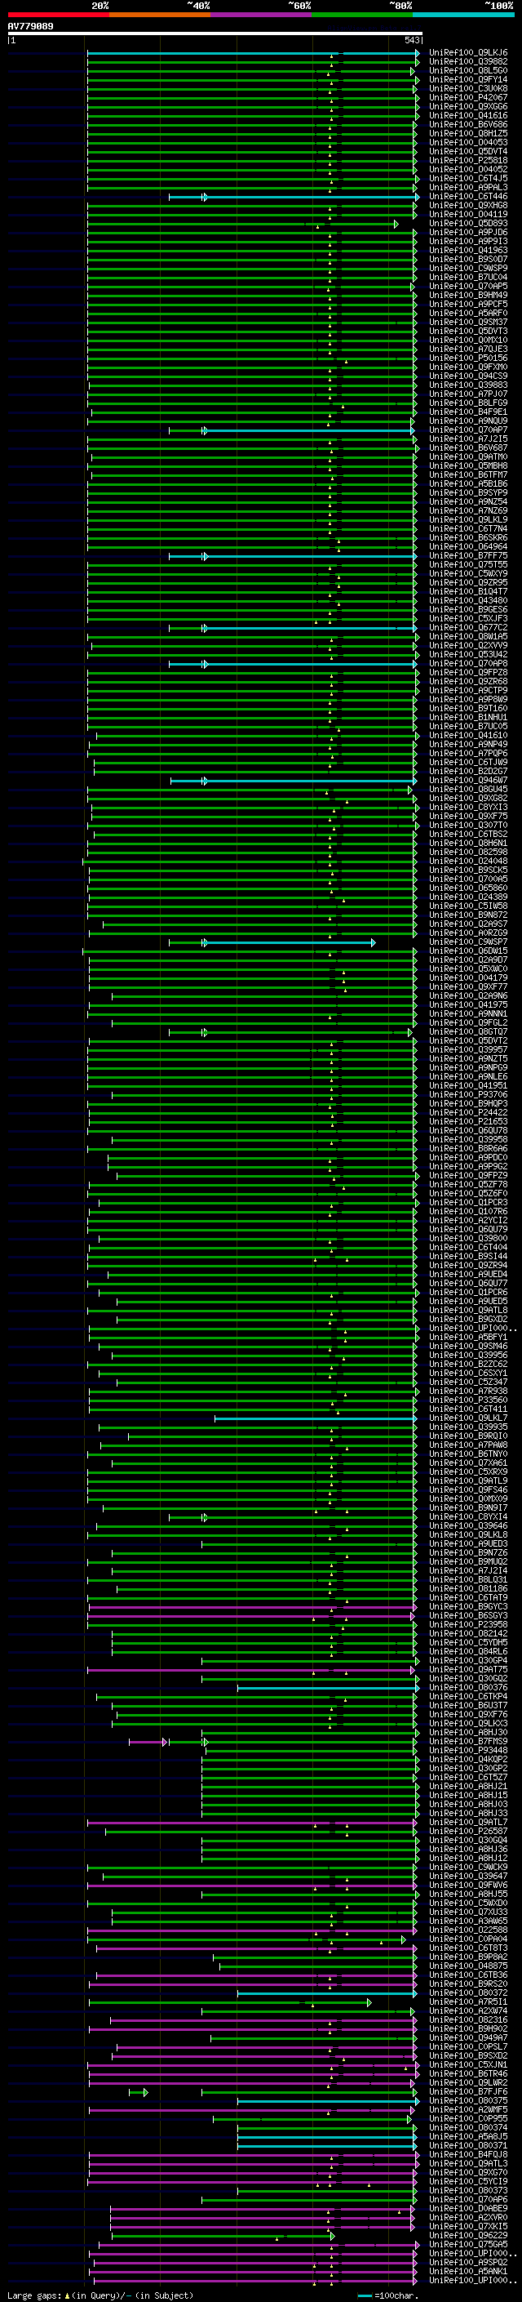This screenshot has height=2302, width=522.
Task: Select hit UniRef100_Q8H6N1
Action: [x=468, y=843]
